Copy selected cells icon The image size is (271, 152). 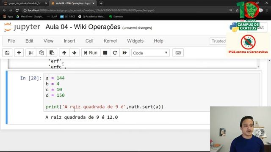tap(41, 53)
